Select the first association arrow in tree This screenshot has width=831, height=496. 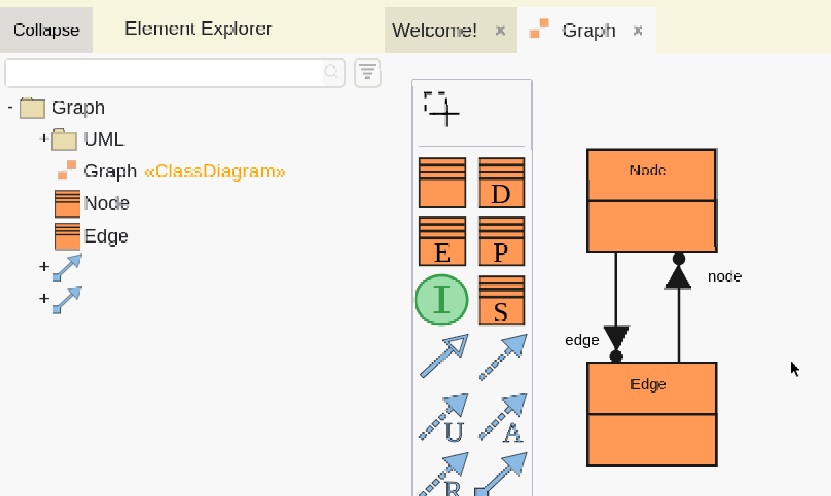67,267
